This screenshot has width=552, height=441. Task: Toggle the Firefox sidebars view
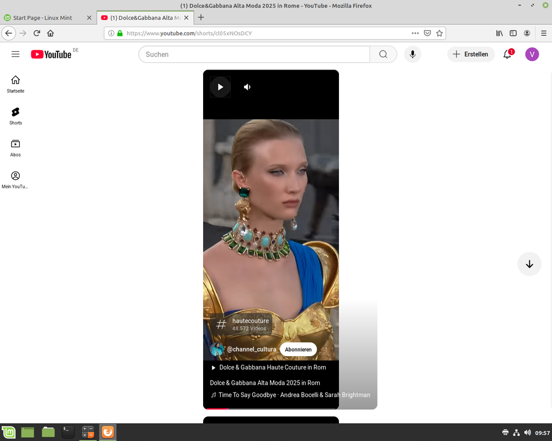click(513, 33)
